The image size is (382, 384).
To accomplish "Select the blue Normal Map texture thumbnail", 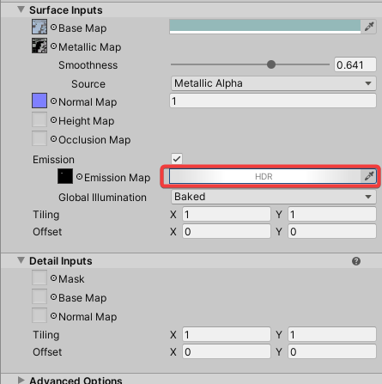I will 39,101.
